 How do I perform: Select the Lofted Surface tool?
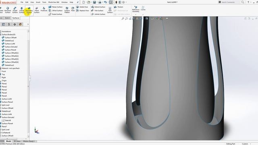21,10
